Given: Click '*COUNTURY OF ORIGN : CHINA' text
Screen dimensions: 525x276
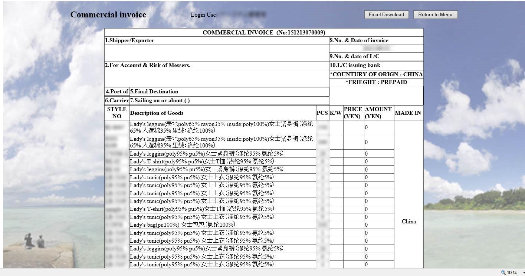Looking at the screenshot, I should coord(376,74).
